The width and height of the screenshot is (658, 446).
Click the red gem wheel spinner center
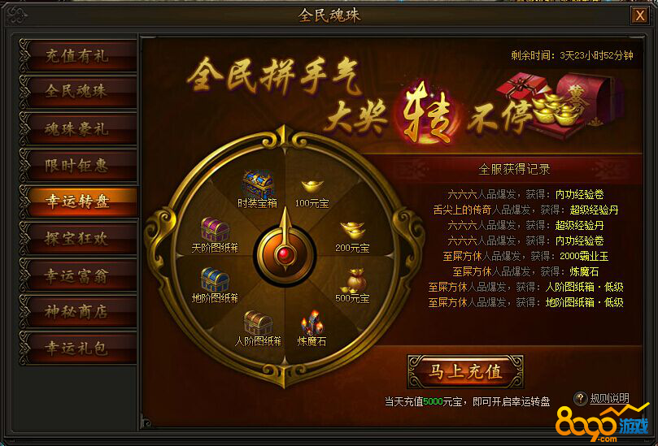pos(285,253)
